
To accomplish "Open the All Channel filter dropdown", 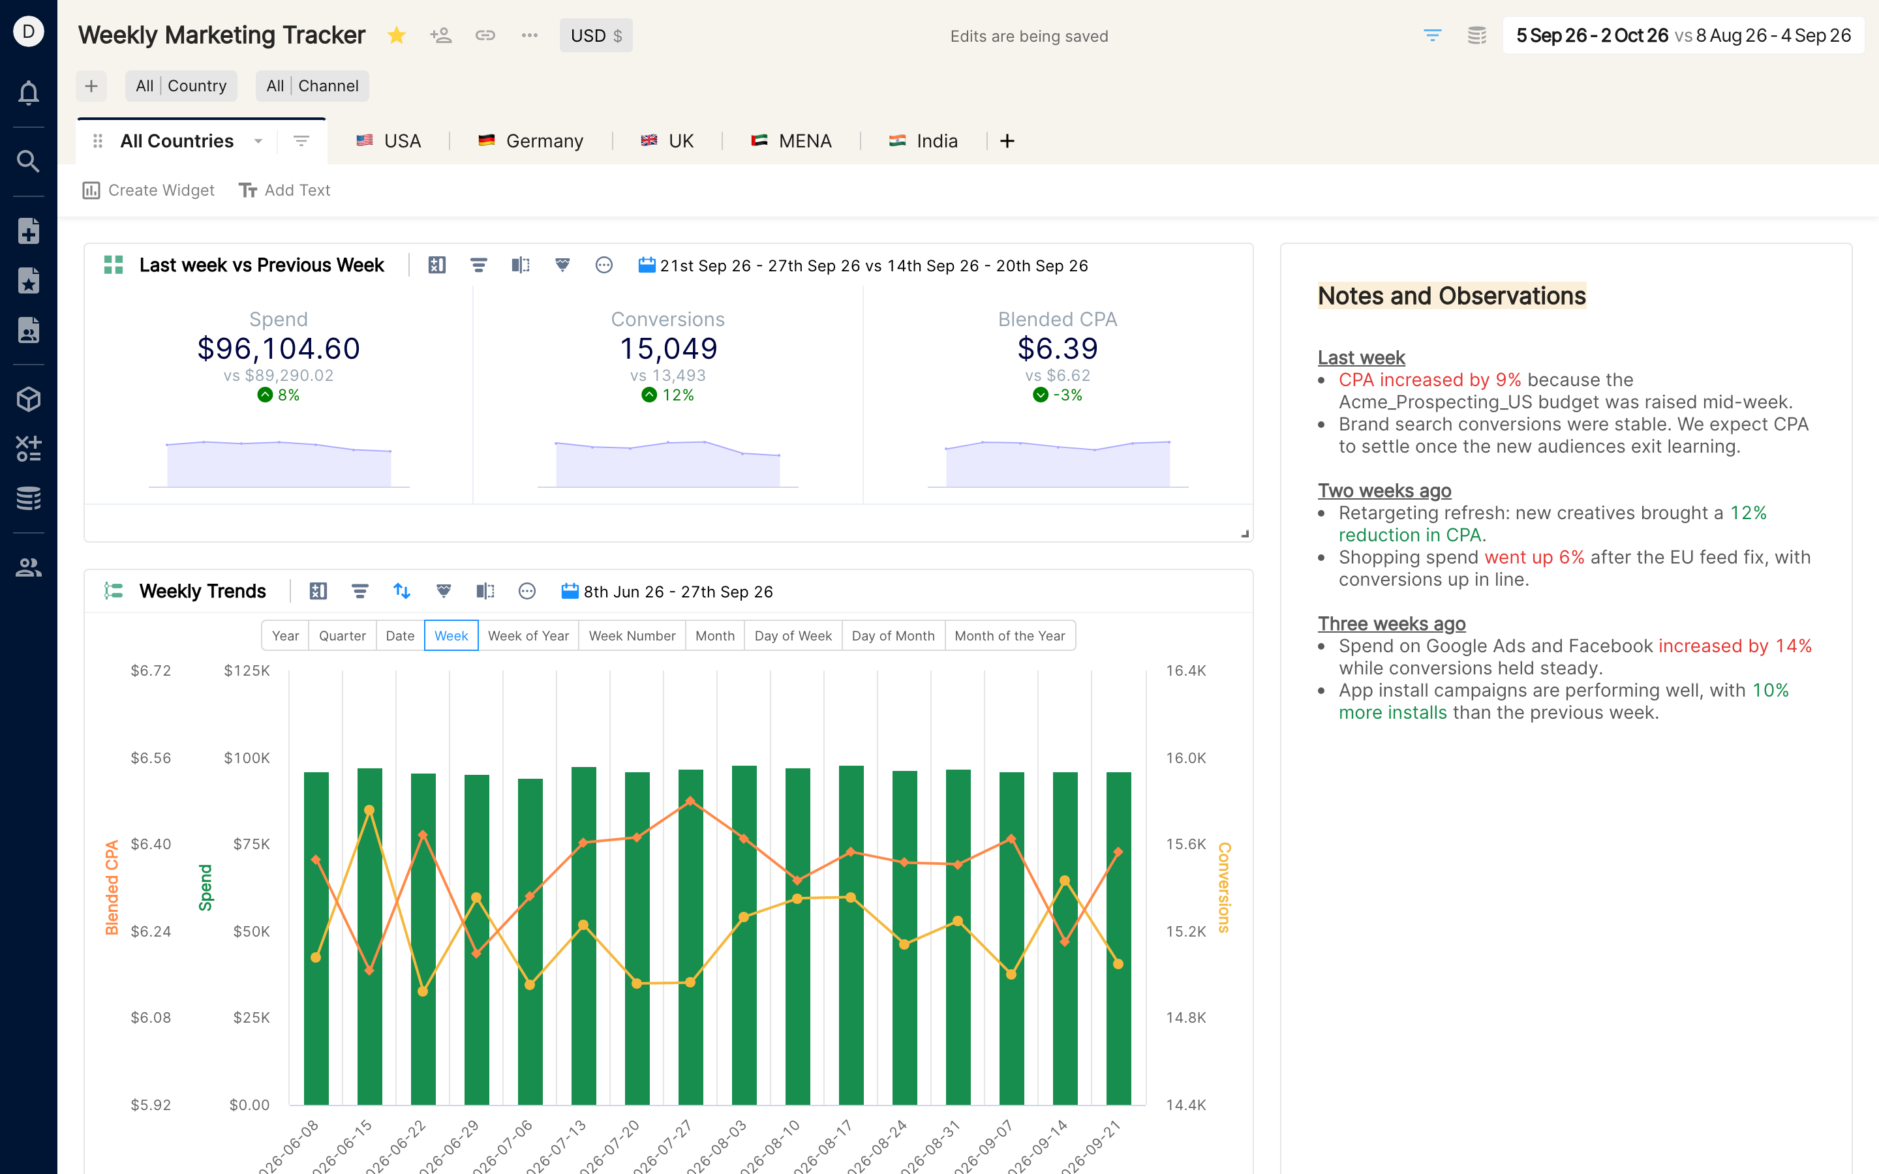I will tap(312, 86).
